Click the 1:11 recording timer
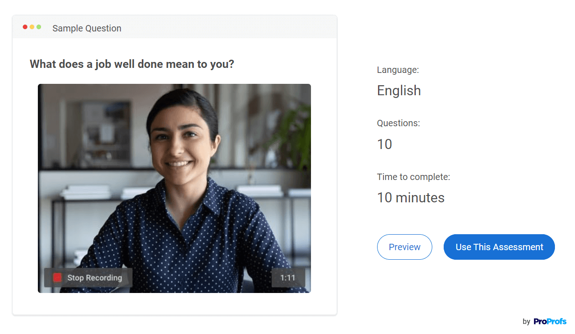The image size is (575, 334). point(288,277)
